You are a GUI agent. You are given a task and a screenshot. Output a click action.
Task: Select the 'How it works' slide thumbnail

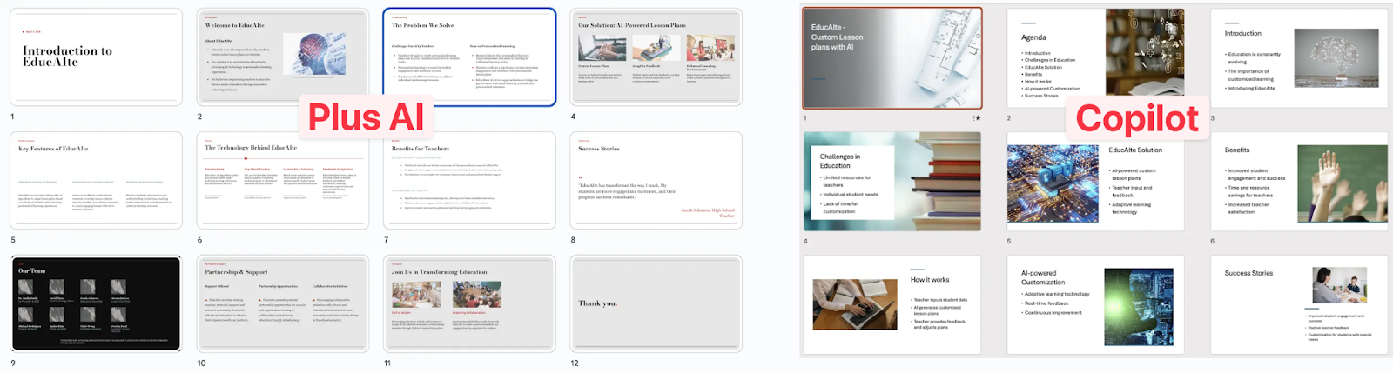pyautogui.click(x=892, y=304)
